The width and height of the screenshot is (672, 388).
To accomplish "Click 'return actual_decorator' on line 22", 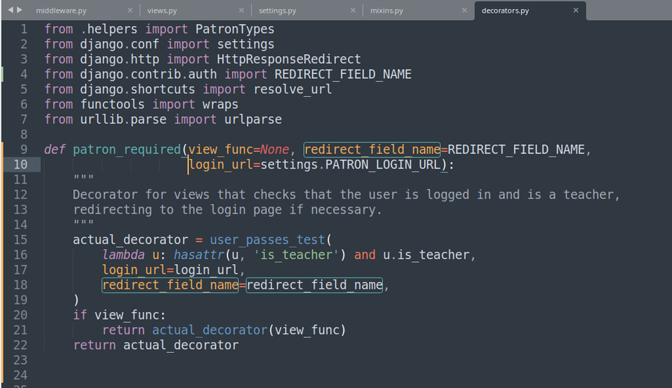I will [155, 345].
